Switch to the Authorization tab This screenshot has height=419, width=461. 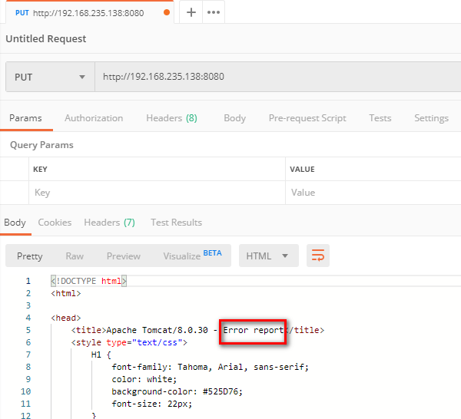(x=94, y=118)
